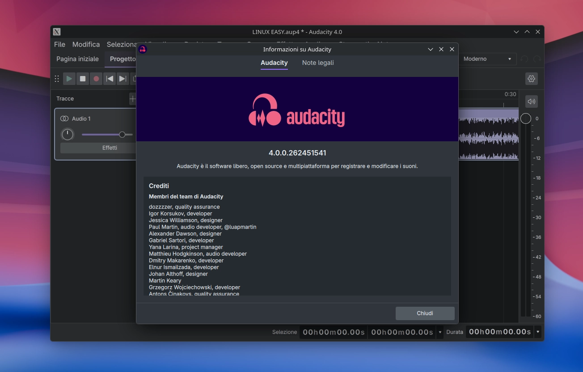Click the Chiudi button
The width and height of the screenshot is (583, 372).
(x=425, y=313)
